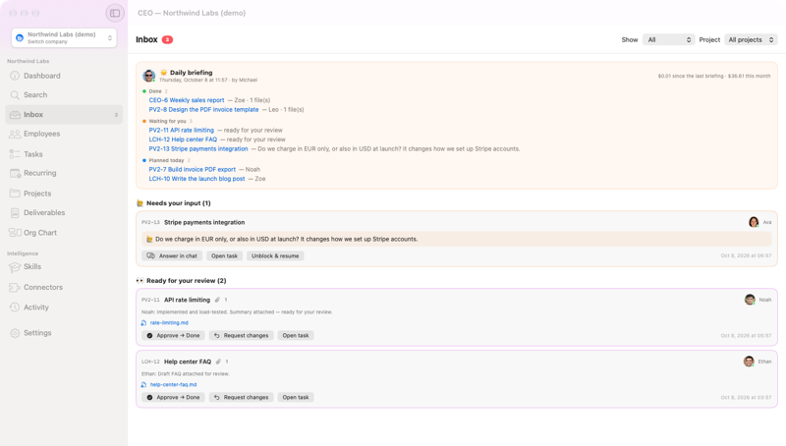The width and height of the screenshot is (786, 446).
Task: Open the rate-limiting.md attachment link
Action: [169, 323]
